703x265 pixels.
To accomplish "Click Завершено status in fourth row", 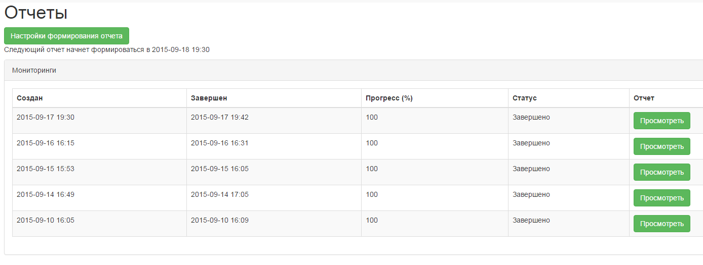I will click(x=531, y=194).
